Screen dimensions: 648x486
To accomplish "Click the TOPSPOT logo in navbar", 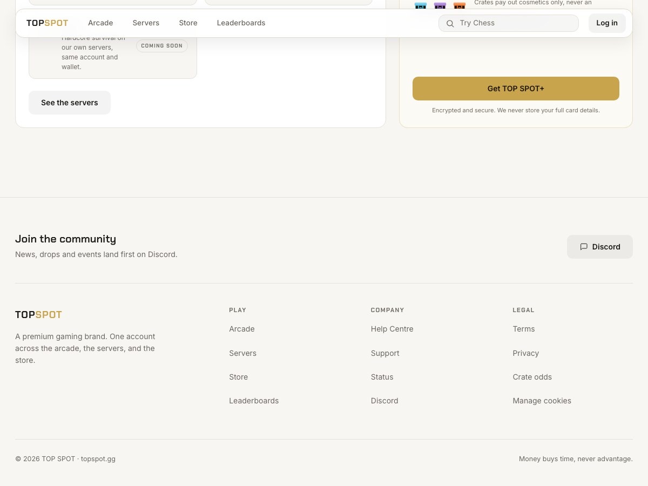I will pos(48,23).
